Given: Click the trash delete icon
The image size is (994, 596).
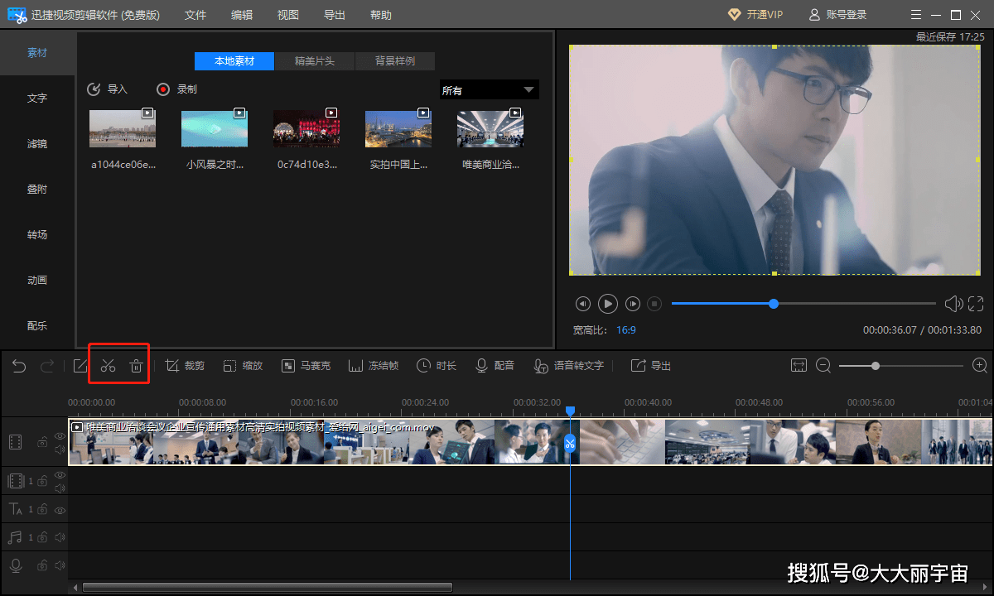Looking at the screenshot, I should pos(137,366).
